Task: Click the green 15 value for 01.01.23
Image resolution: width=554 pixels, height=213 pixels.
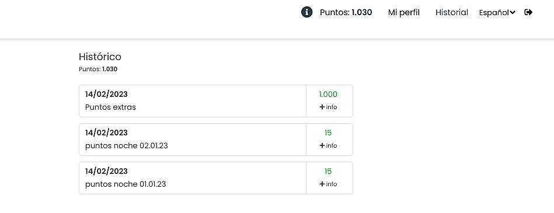Action: click(328, 172)
